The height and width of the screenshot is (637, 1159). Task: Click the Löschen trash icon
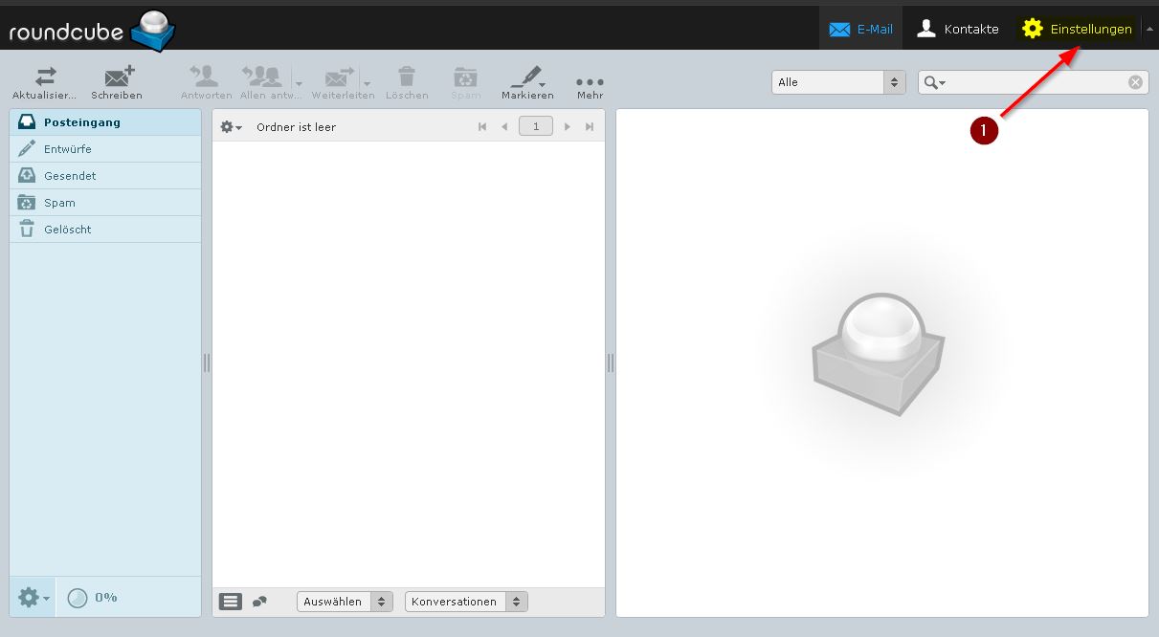click(x=407, y=77)
